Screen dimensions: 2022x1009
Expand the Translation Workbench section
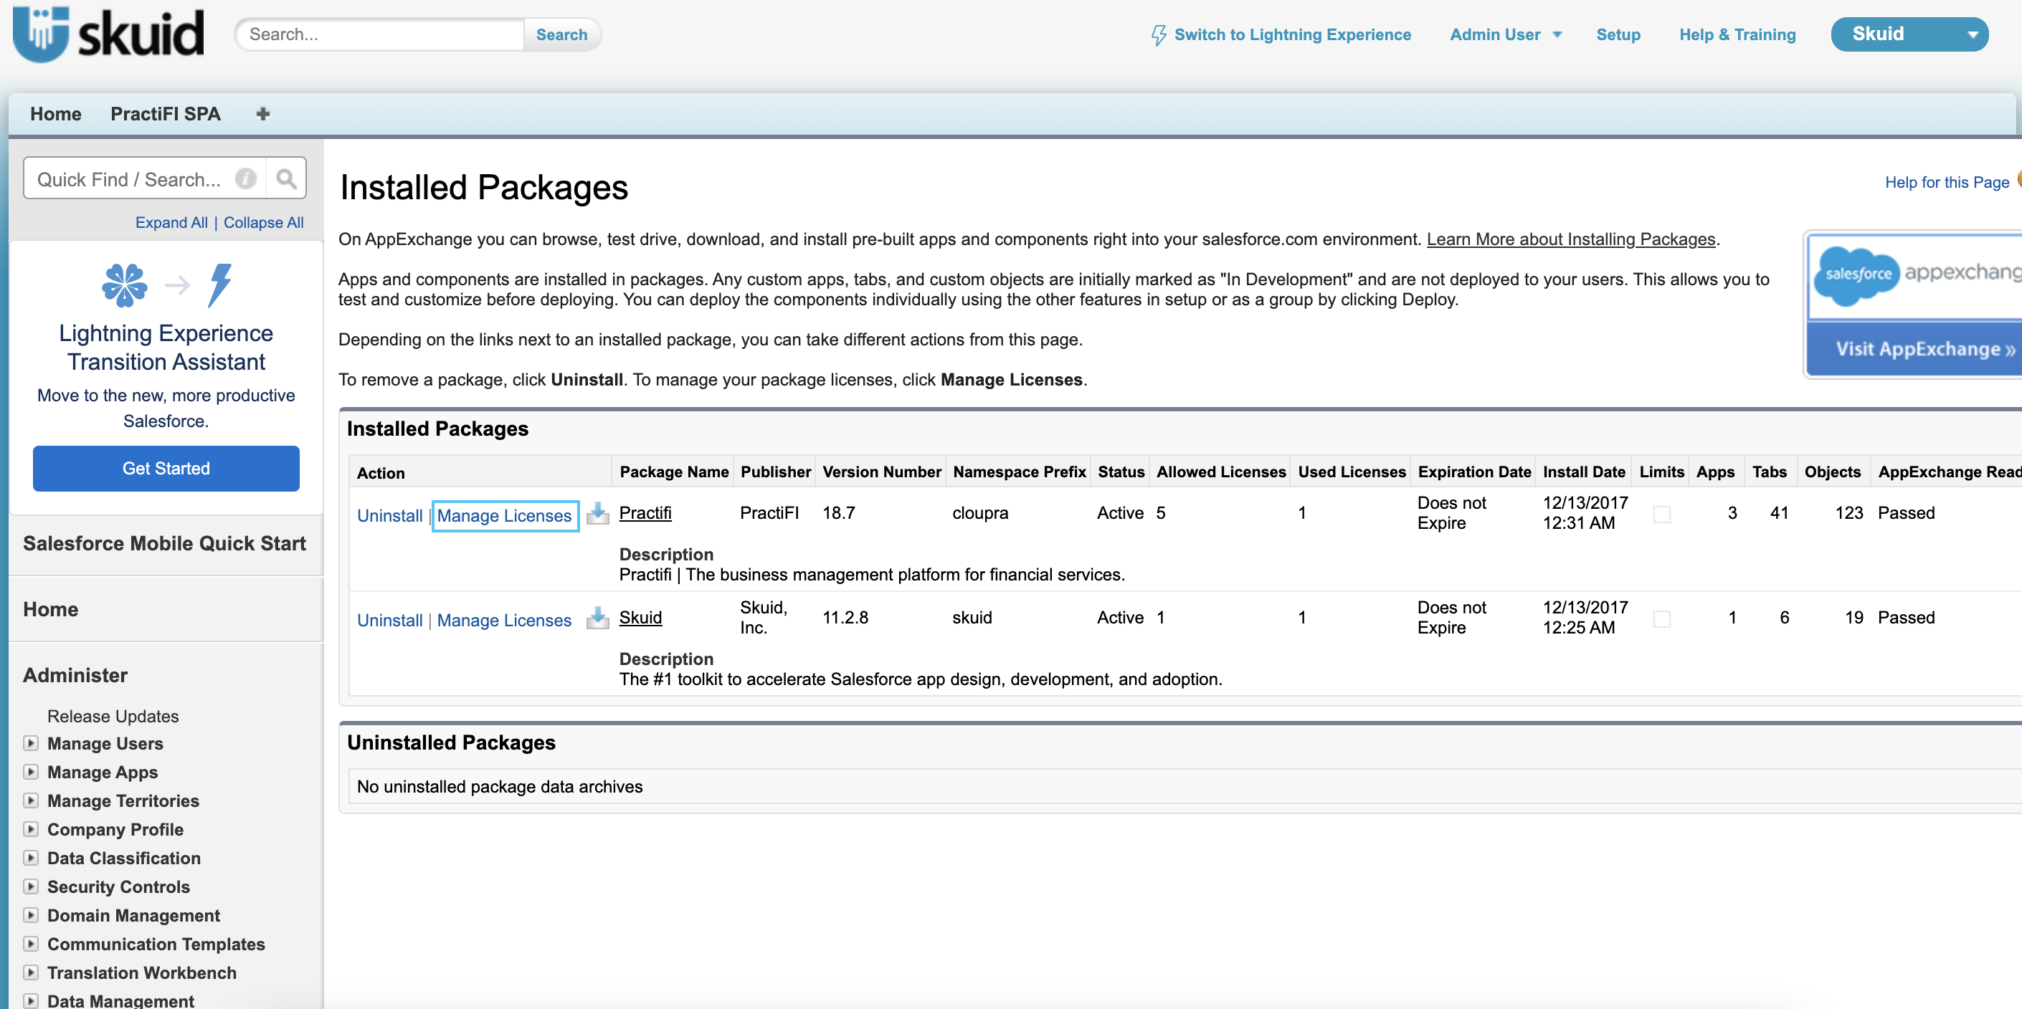31,972
